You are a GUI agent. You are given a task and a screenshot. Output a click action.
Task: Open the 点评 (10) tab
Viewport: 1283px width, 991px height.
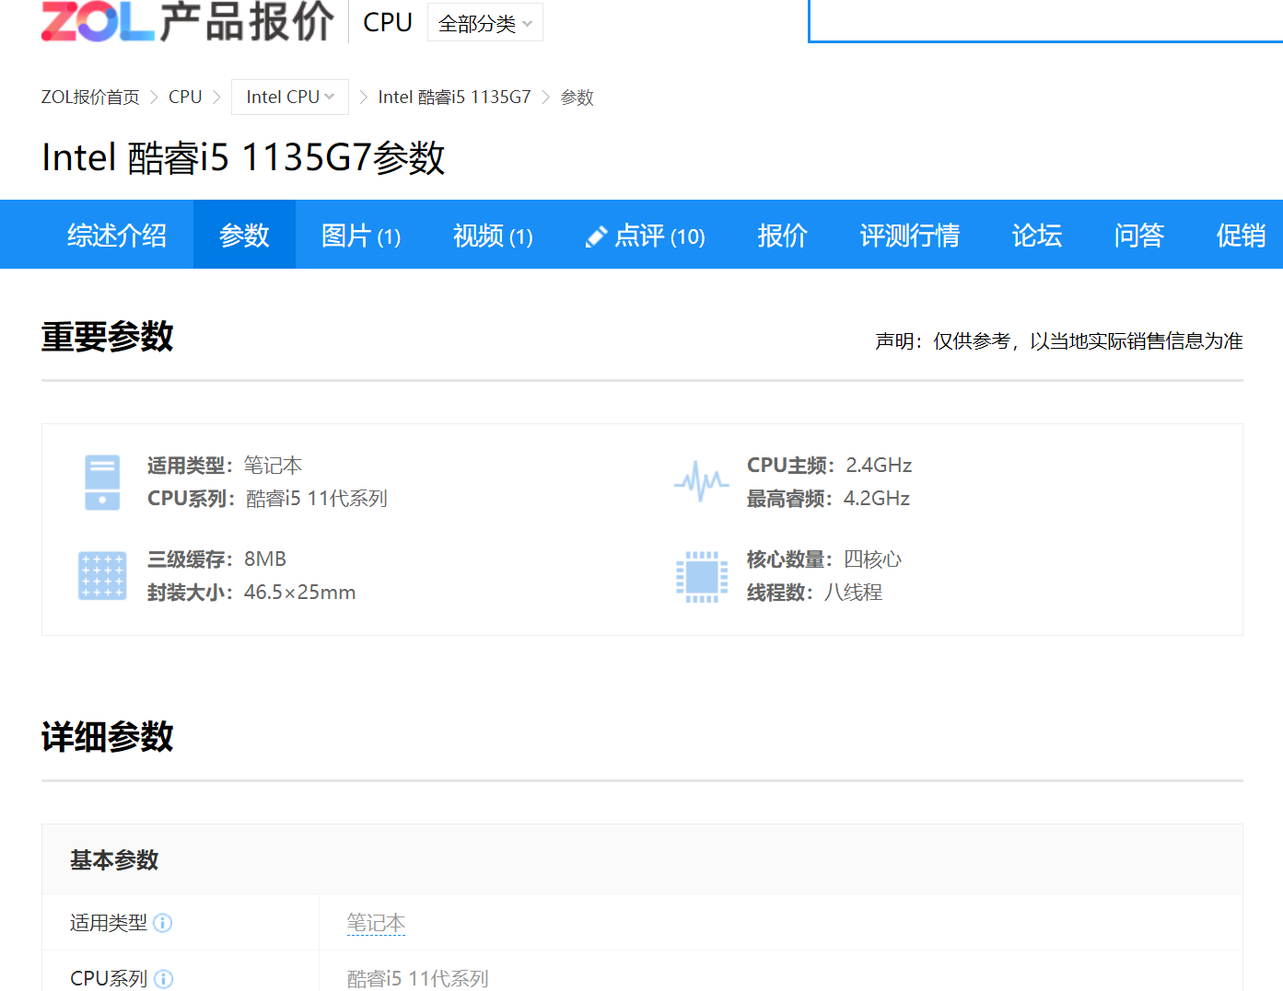646,236
